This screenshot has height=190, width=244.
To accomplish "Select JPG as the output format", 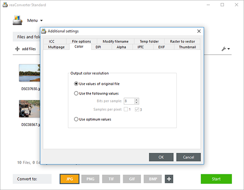I will [x=69, y=179].
